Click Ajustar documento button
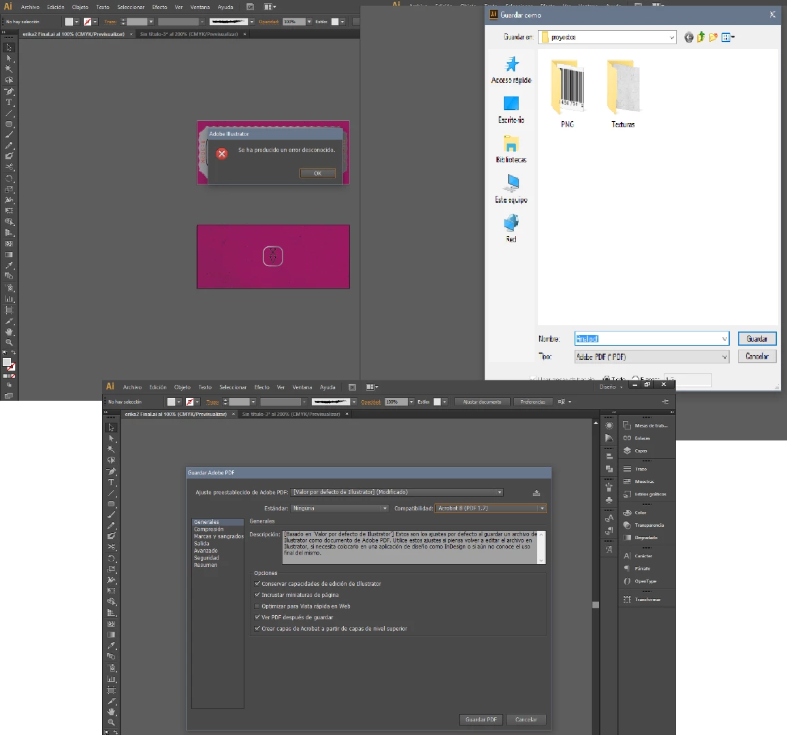The height and width of the screenshot is (735, 787). tap(482, 402)
